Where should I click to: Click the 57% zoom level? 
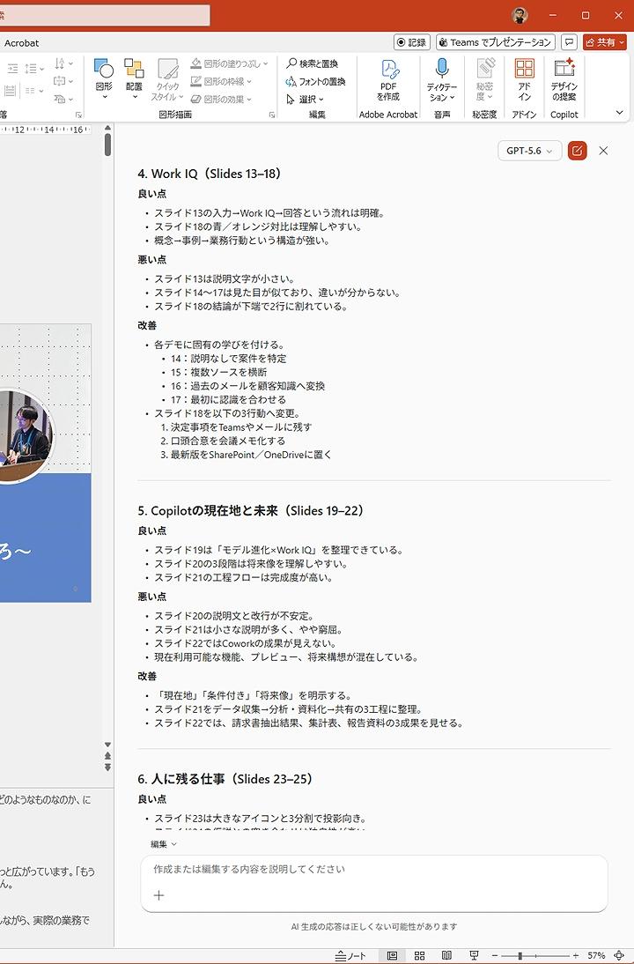click(x=596, y=956)
